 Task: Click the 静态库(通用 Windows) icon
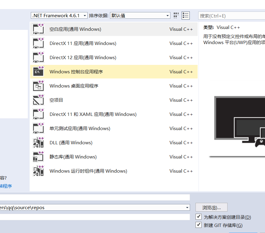click(38, 157)
